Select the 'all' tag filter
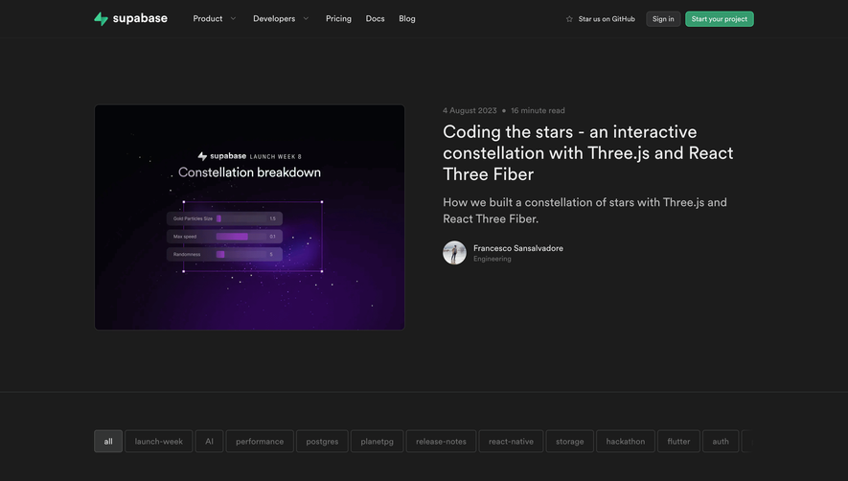Screen dimensions: 848x481 (x=108, y=441)
